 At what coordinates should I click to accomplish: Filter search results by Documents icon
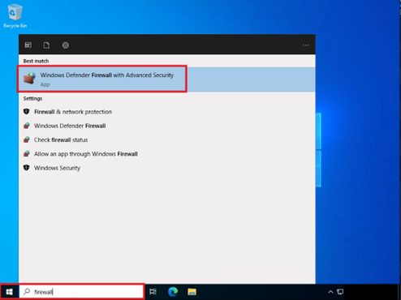tap(46, 45)
